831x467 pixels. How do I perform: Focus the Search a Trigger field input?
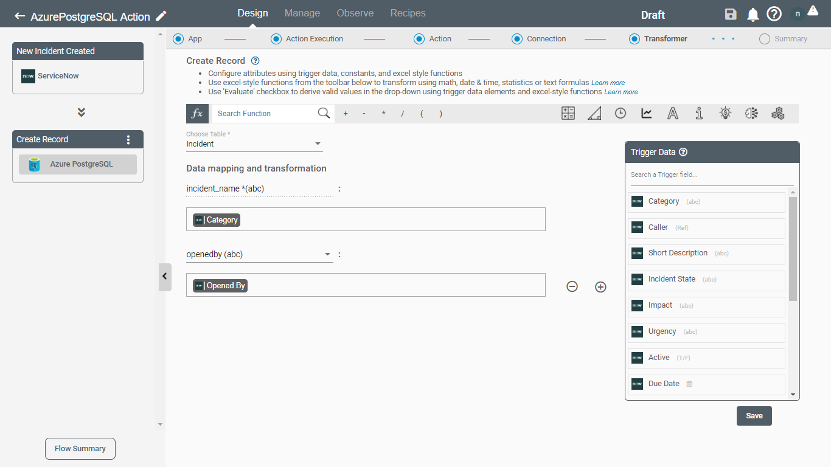712,175
